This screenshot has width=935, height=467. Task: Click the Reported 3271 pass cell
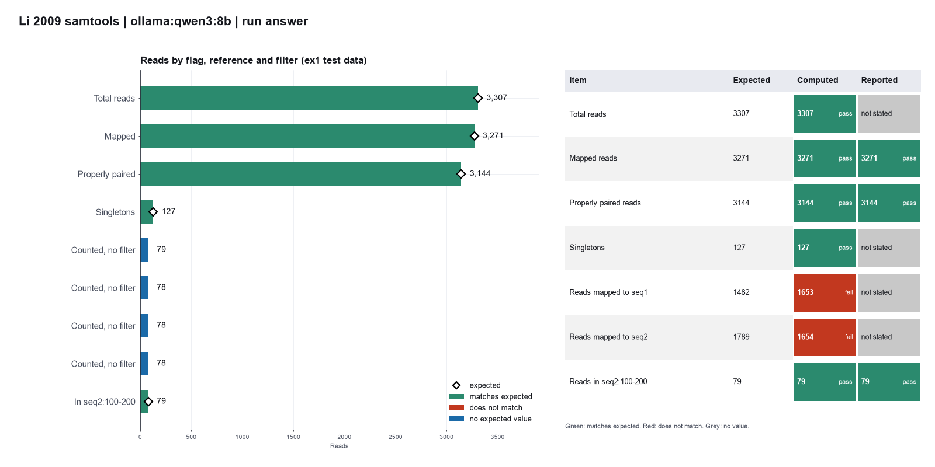click(x=889, y=158)
